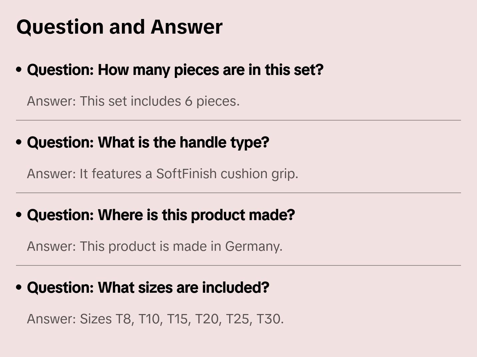
Task: Click the divider below the SoftFinish answer
Action: [x=238, y=193]
